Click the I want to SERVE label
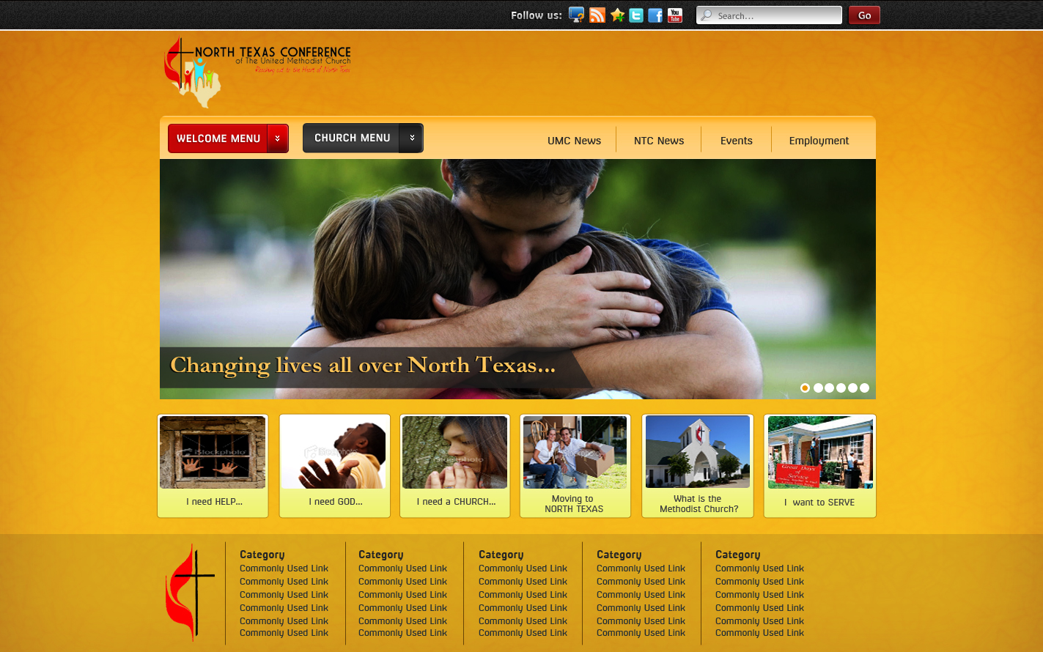The image size is (1043, 652). click(819, 503)
